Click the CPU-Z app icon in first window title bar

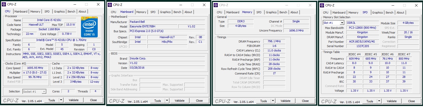point(4,4)
